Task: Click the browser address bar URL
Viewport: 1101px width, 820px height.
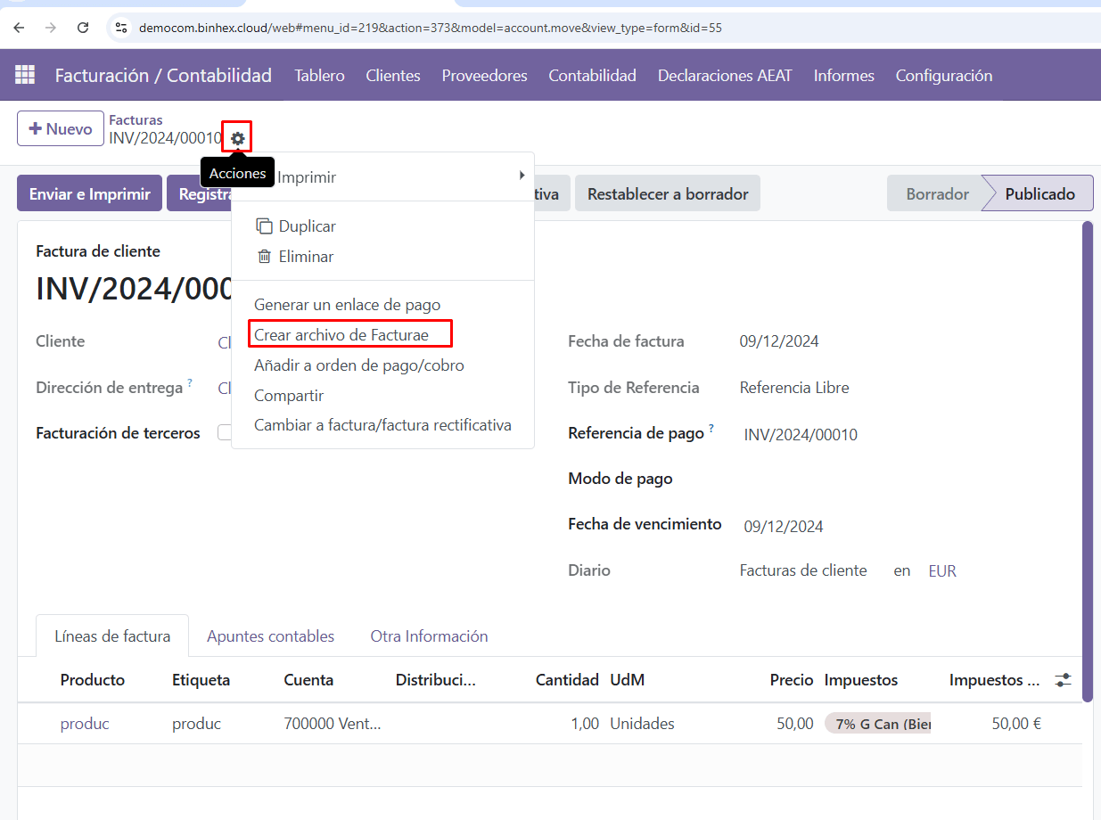Action: (x=430, y=28)
